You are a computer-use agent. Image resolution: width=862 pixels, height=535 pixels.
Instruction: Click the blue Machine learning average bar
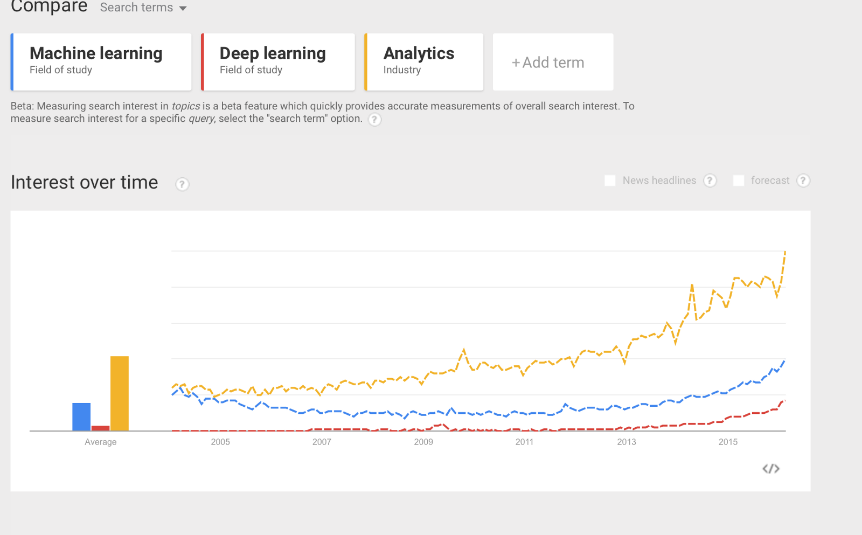point(81,417)
